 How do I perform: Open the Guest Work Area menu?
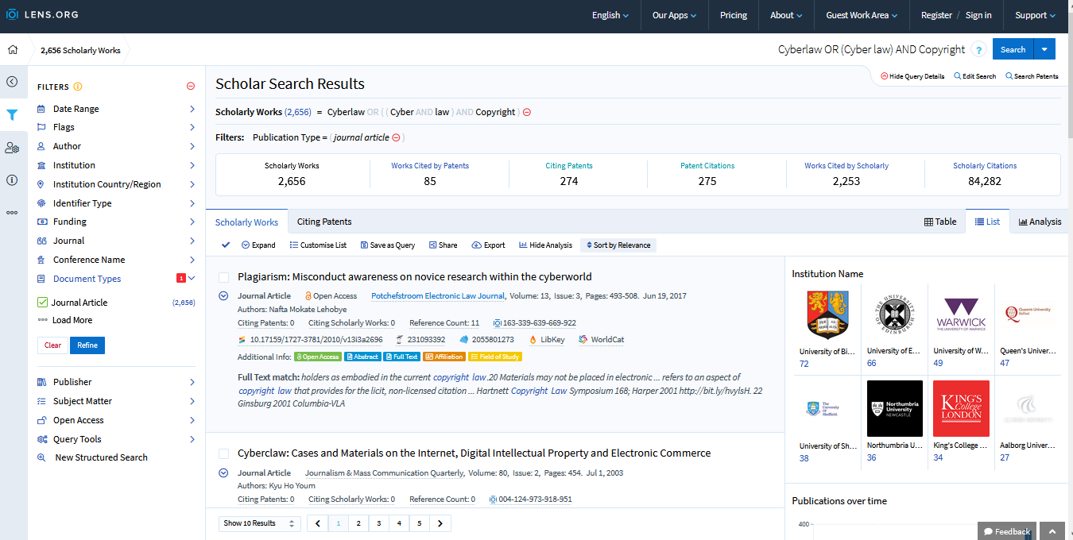click(x=862, y=15)
